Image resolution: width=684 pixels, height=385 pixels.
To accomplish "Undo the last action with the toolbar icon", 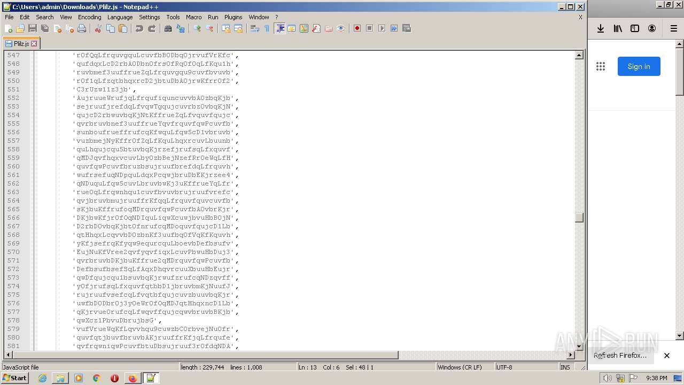I will click(x=139, y=28).
